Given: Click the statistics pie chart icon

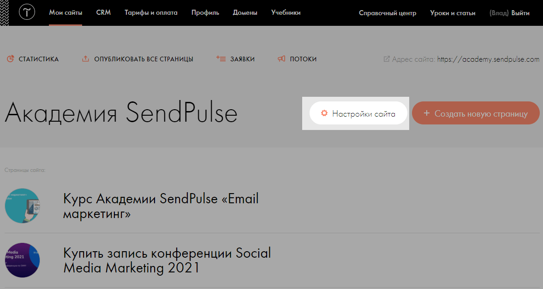Looking at the screenshot, I should 11,59.
